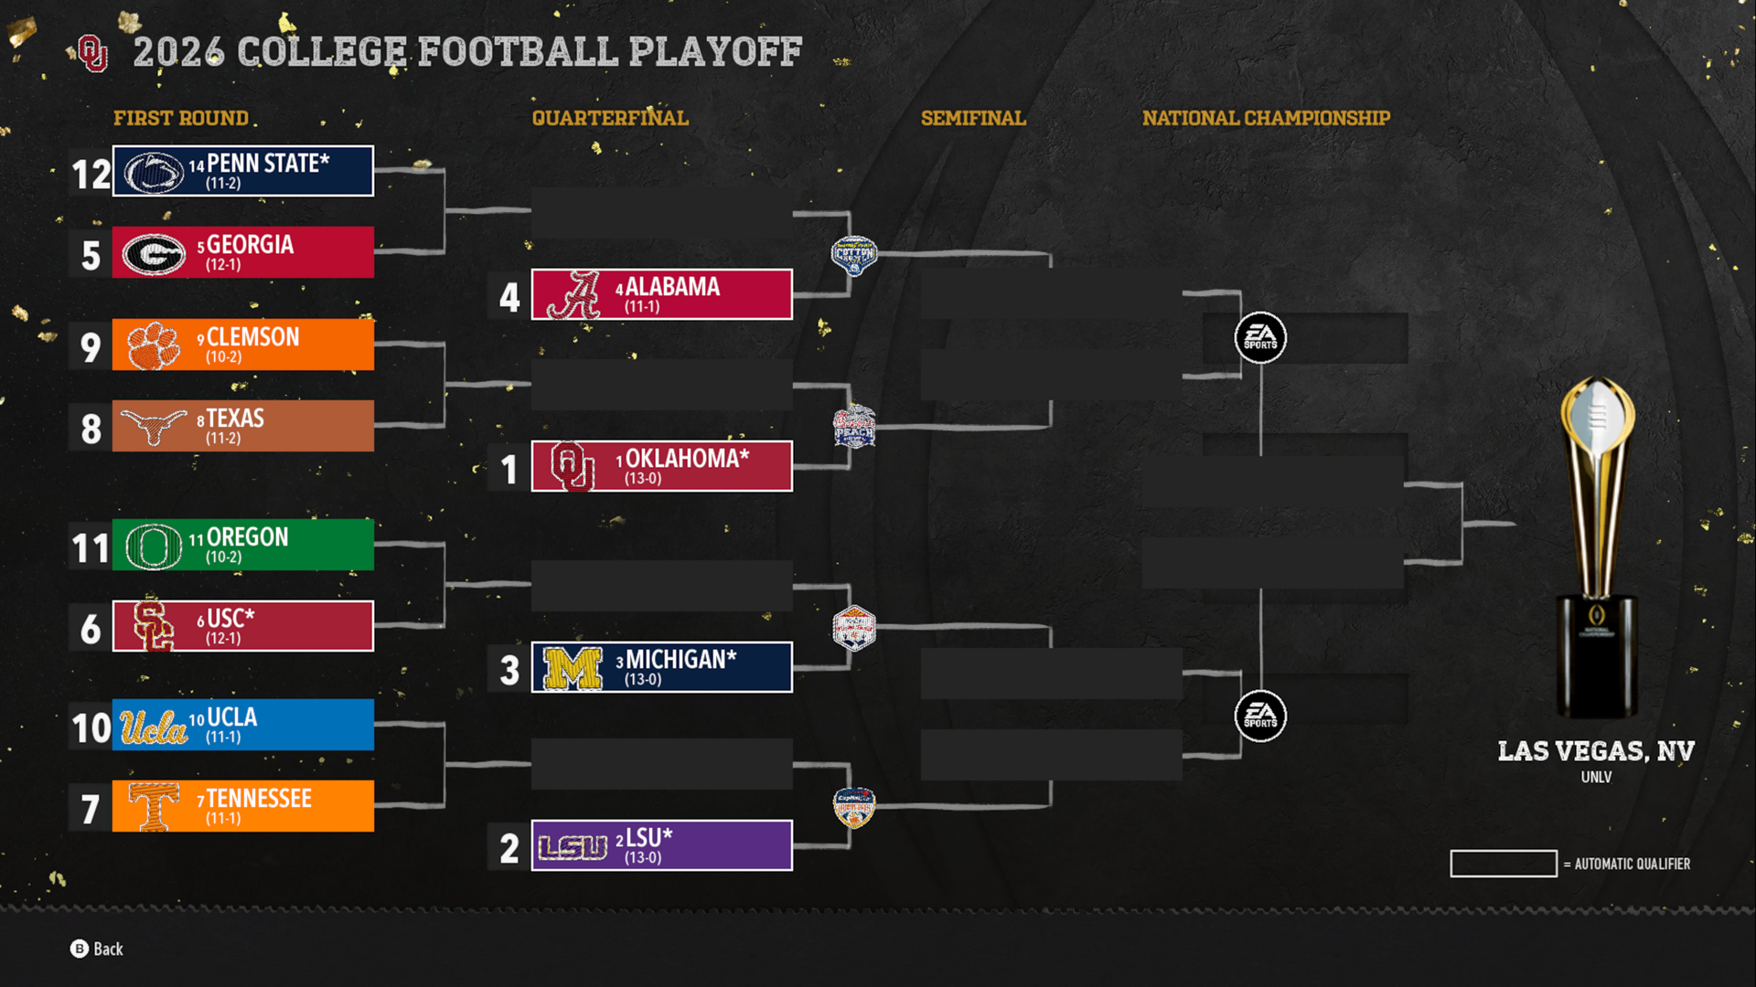Click the lower EA Sports semifinal badge

(x=1260, y=716)
